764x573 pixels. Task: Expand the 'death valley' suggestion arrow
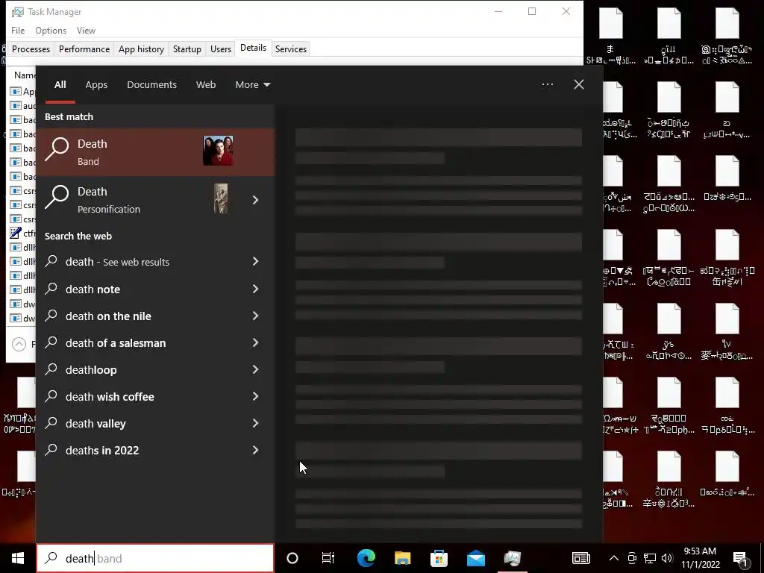click(255, 423)
